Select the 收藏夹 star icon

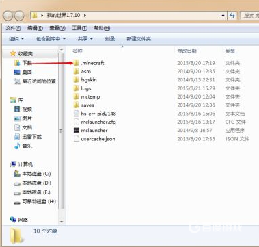(x=13, y=53)
